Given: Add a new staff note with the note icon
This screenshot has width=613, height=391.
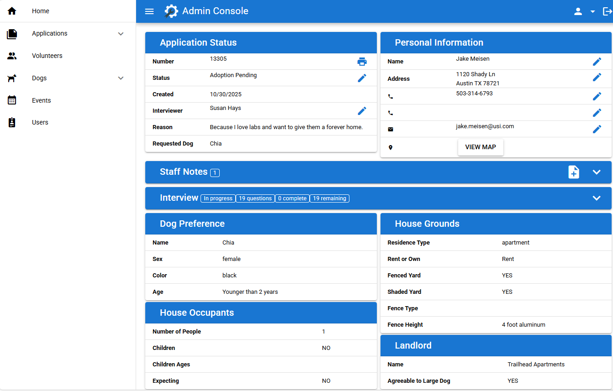Looking at the screenshot, I should coord(573,172).
